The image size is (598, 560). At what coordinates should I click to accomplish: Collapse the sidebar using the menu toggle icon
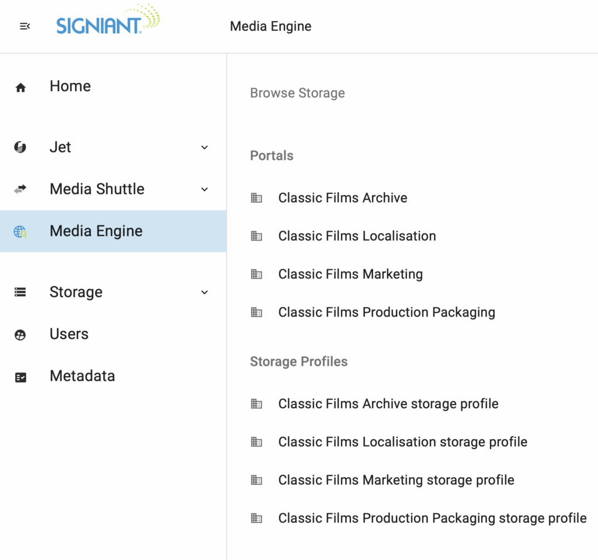click(25, 26)
